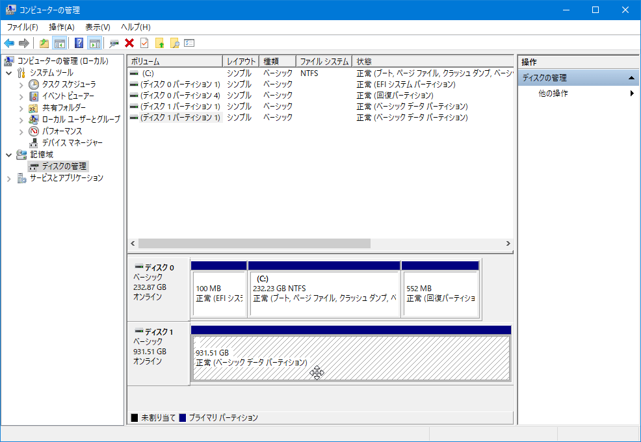
Task: Click the volume list horizontal scrollbar right arrow
Action: [508, 243]
